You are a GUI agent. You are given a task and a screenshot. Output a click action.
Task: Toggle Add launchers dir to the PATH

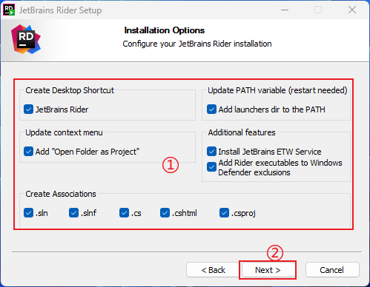point(211,109)
